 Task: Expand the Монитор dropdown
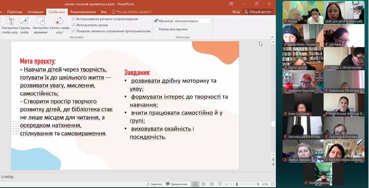[x=210, y=21]
